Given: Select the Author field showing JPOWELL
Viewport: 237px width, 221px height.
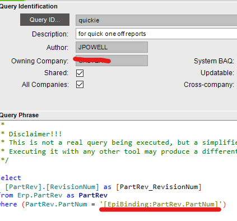Looking at the screenshot, I should pos(111,47).
